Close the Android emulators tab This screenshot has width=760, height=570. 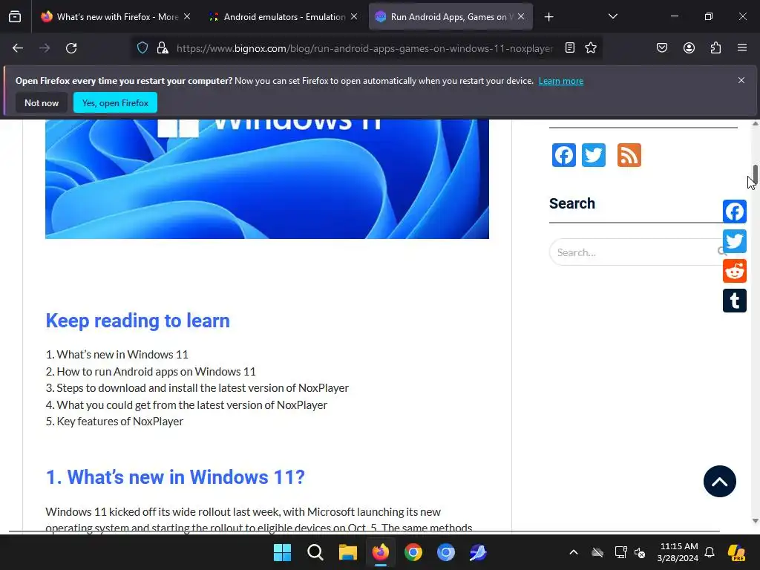coord(354,16)
